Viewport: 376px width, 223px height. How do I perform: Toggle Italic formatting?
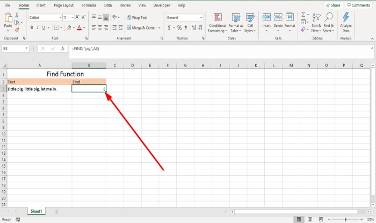[38, 28]
